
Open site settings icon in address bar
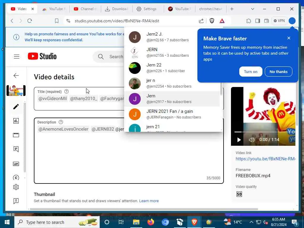point(68,21)
